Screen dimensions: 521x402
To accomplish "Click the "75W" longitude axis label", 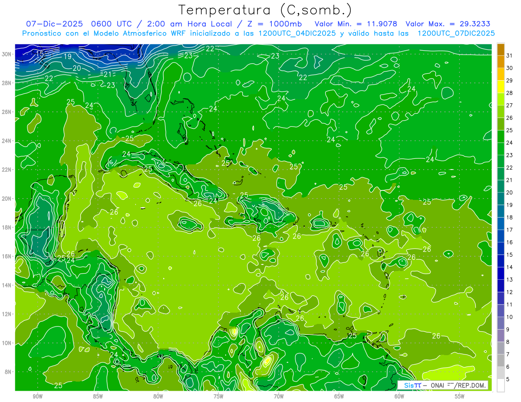I will (218, 396).
